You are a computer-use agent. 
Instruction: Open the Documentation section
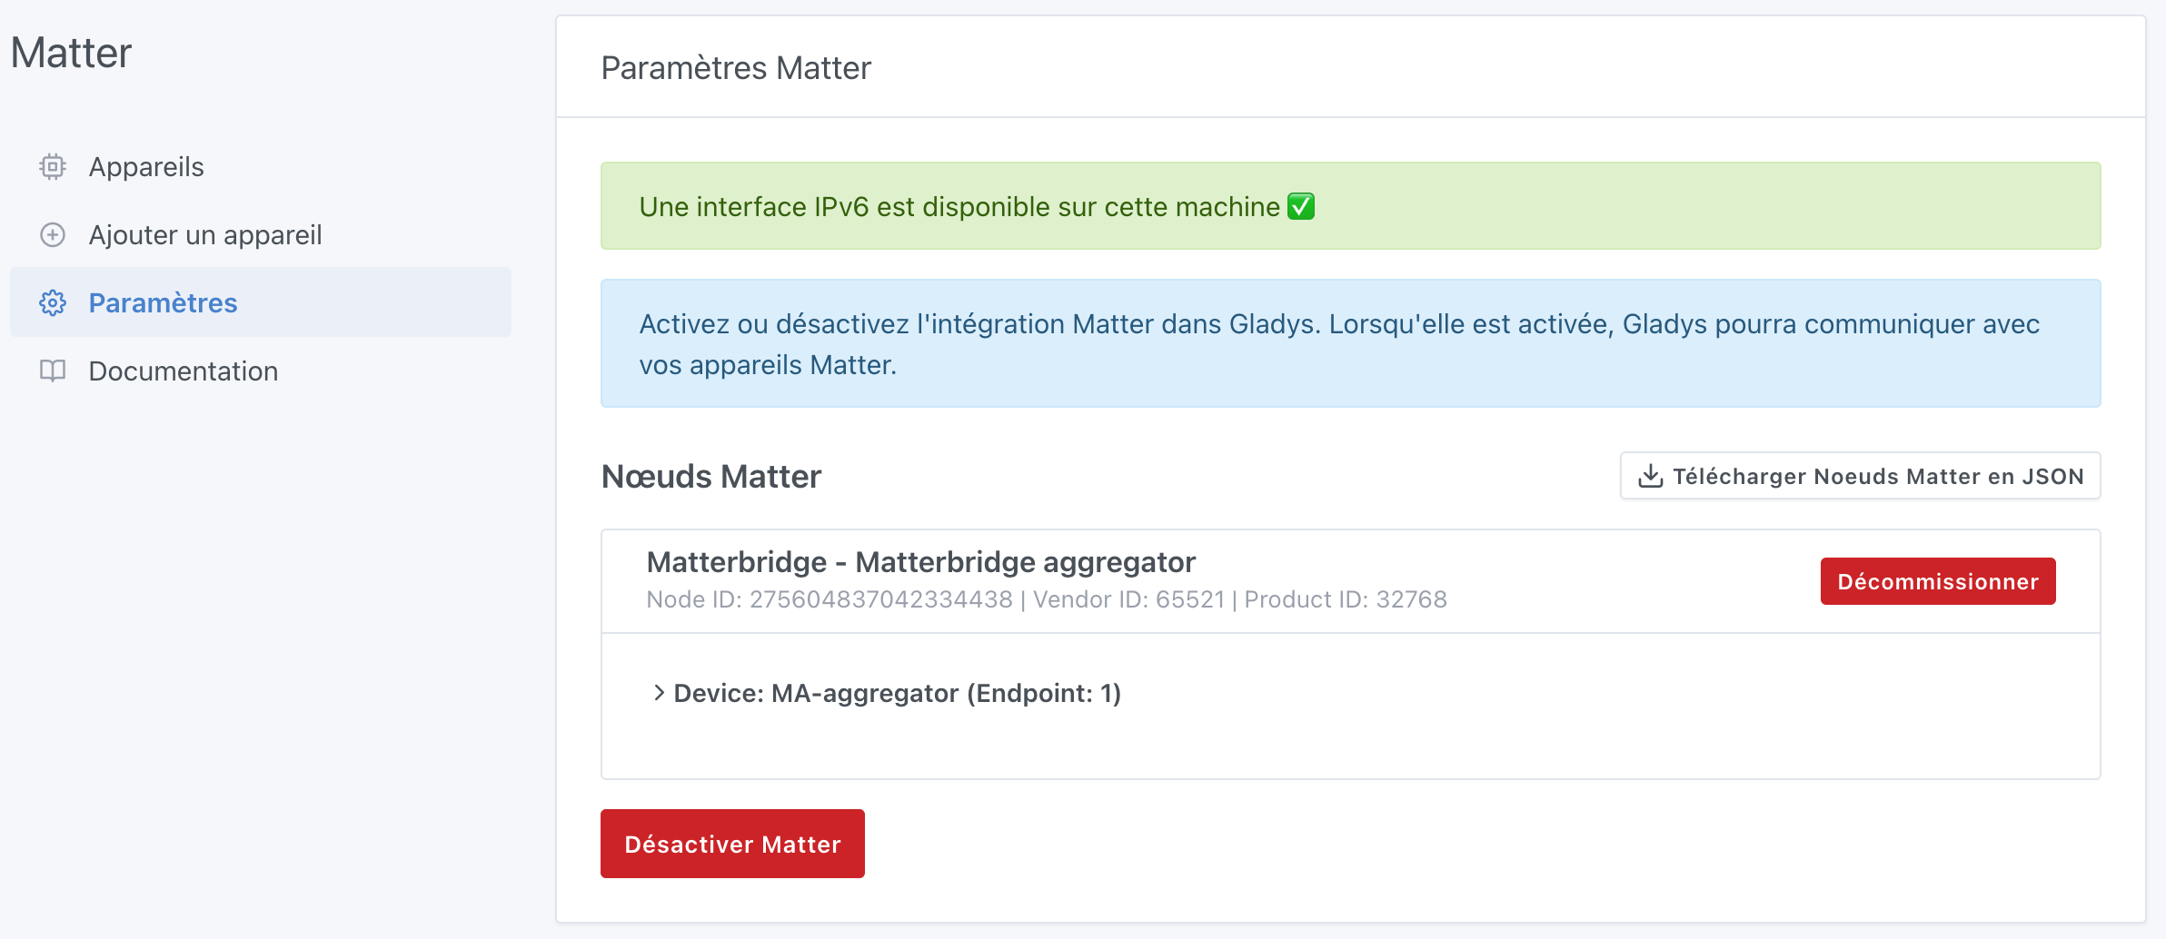coord(183,371)
